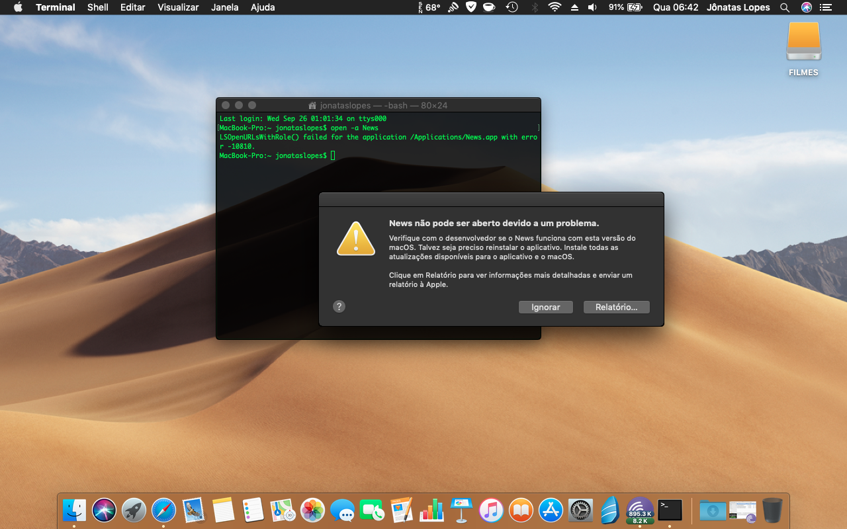847x529 pixels.
Task: Click the Relatório... button
Action: point(617,307)
